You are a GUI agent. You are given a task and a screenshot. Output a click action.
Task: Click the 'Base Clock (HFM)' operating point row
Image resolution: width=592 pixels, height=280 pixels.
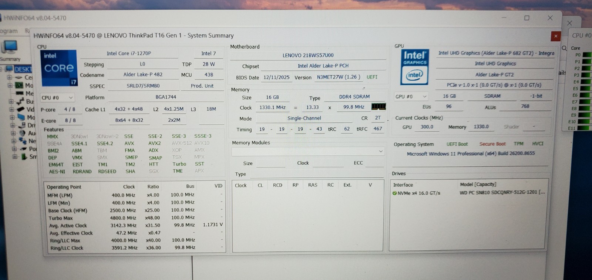click(x=135, y=210)
